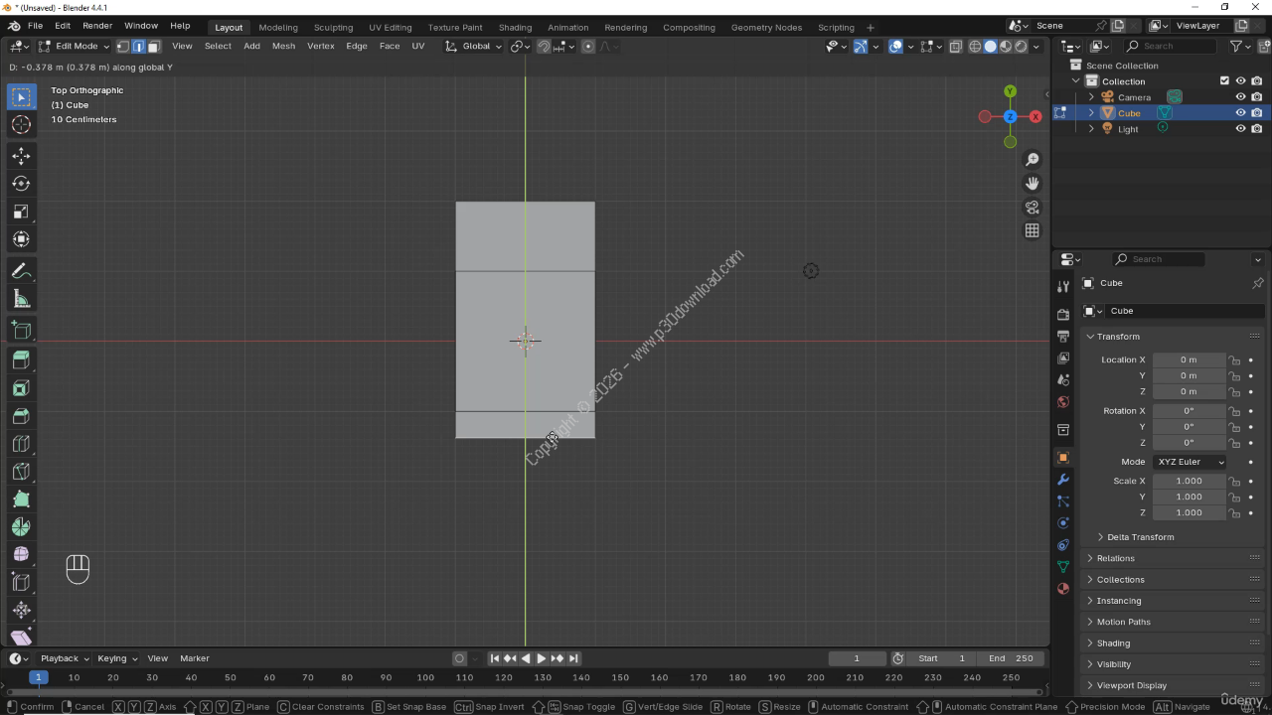Select the Scale tool in the toolbar
Screen dimensions: 1272x715
pos(21,212)
